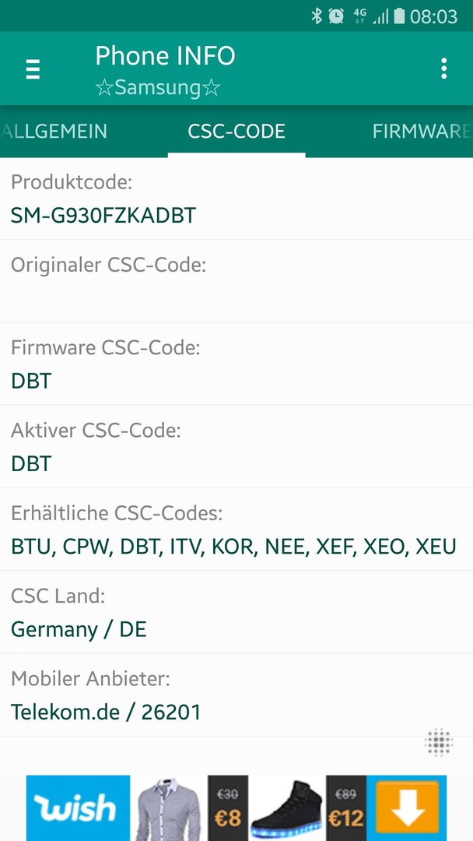Tap the dotted circle floating icon
Screen dimensions: 473x841
[439, 742]
